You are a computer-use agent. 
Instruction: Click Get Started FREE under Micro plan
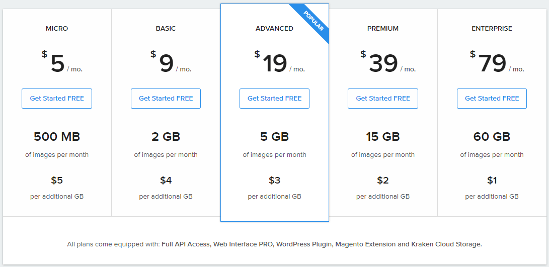pyautogui.click(x=57, y=99)
